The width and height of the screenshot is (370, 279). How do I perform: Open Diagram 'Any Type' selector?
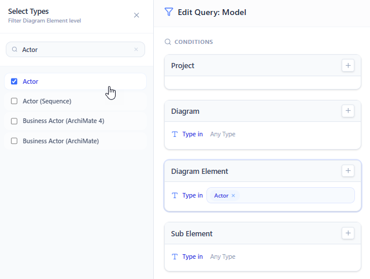(x=223, y=134)
